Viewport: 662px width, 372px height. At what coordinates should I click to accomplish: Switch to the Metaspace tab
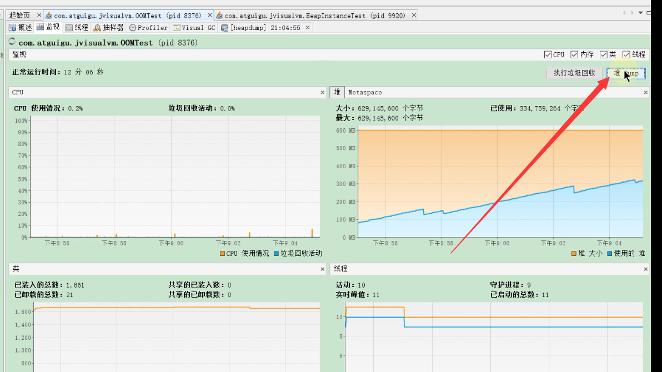click(x=365, y=92)
